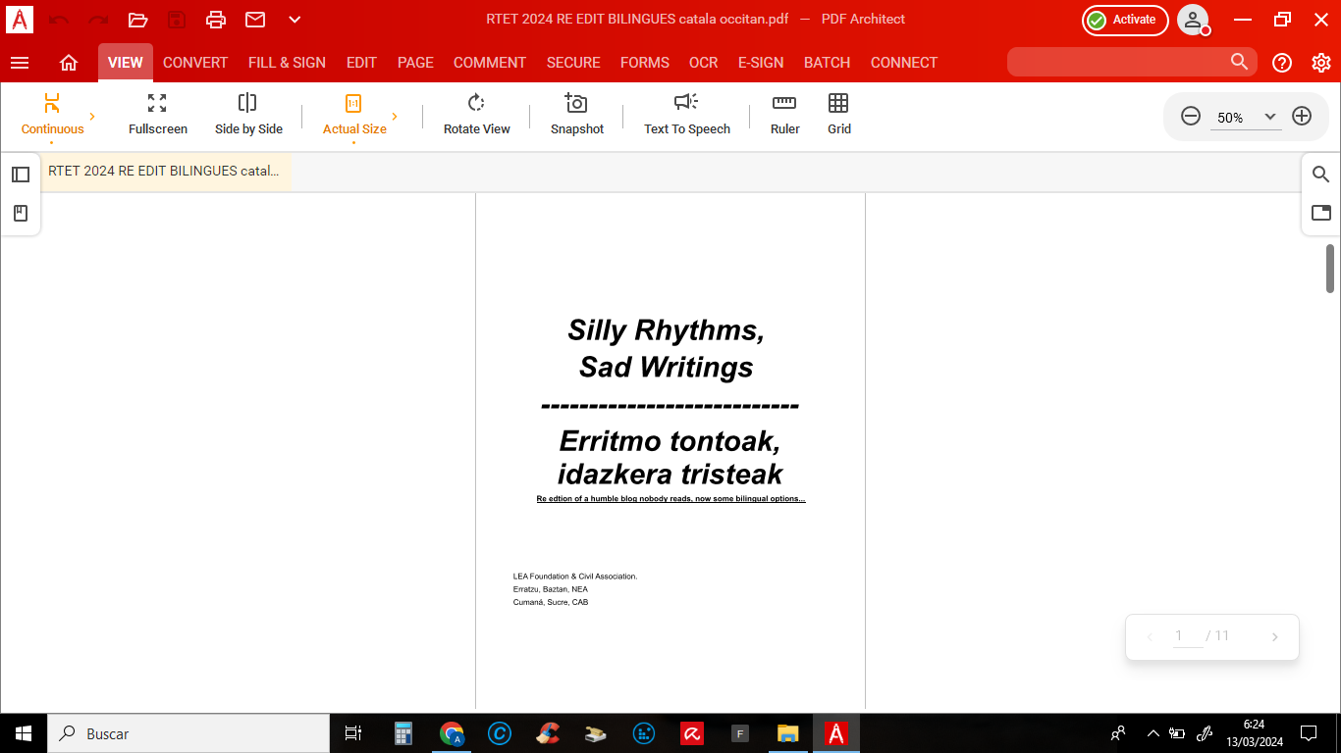Open the hamburger main menu
This screenshot has width=1341, height=753.
tap(20, 63)
